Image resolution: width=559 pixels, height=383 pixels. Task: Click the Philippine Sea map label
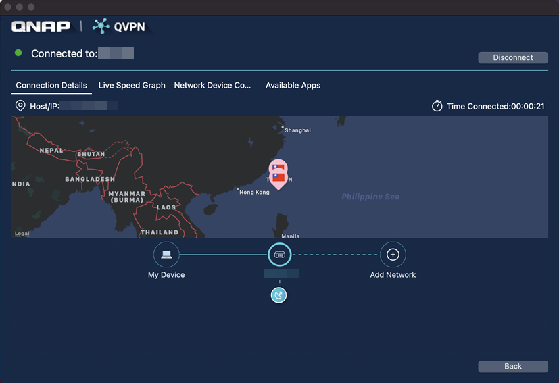pyautogui.click(x=370, y=197)
